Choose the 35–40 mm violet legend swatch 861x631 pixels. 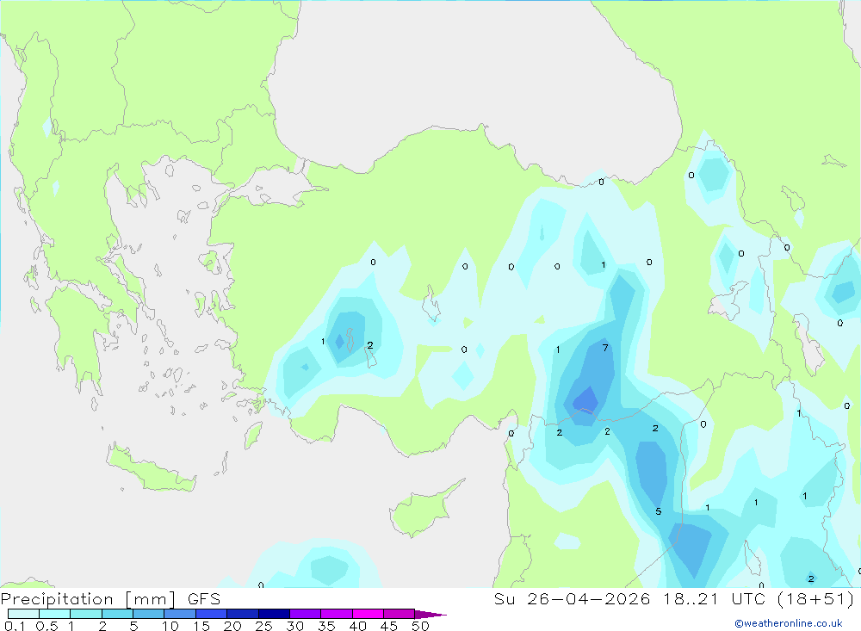pyautogui.click(x=337, y=614)
